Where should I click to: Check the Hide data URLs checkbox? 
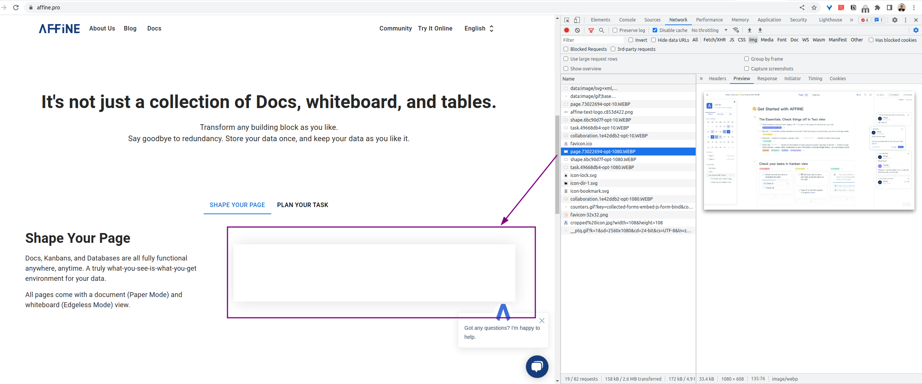[653, 40]
